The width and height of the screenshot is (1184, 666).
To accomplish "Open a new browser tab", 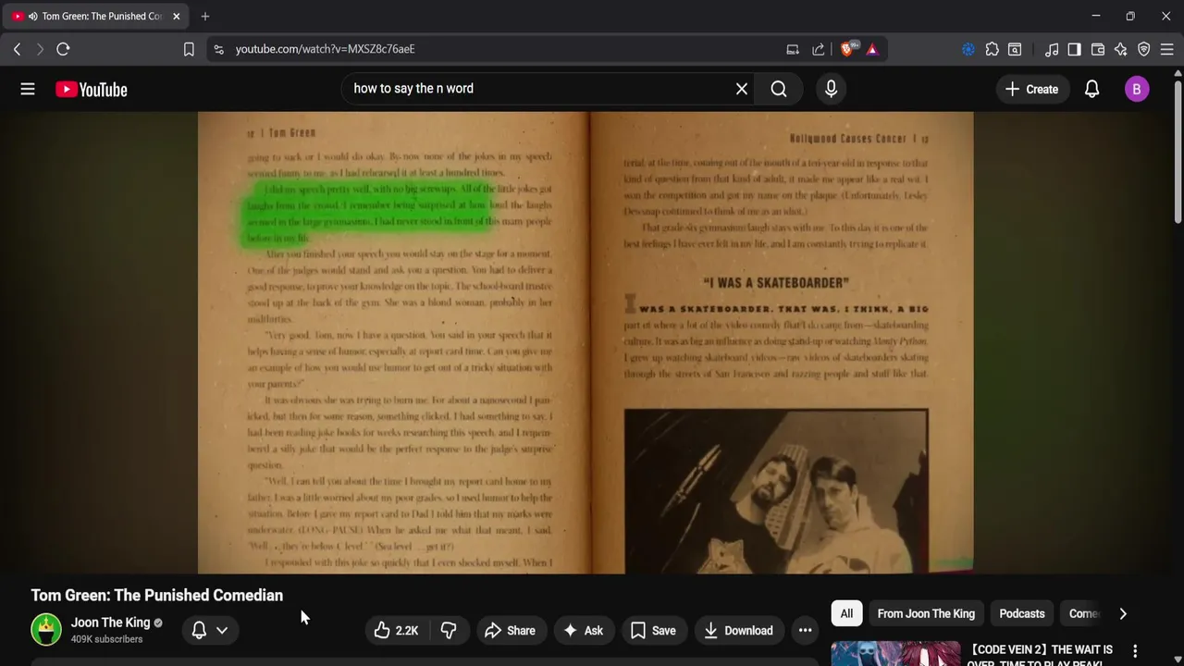I will tap(205, 16).
